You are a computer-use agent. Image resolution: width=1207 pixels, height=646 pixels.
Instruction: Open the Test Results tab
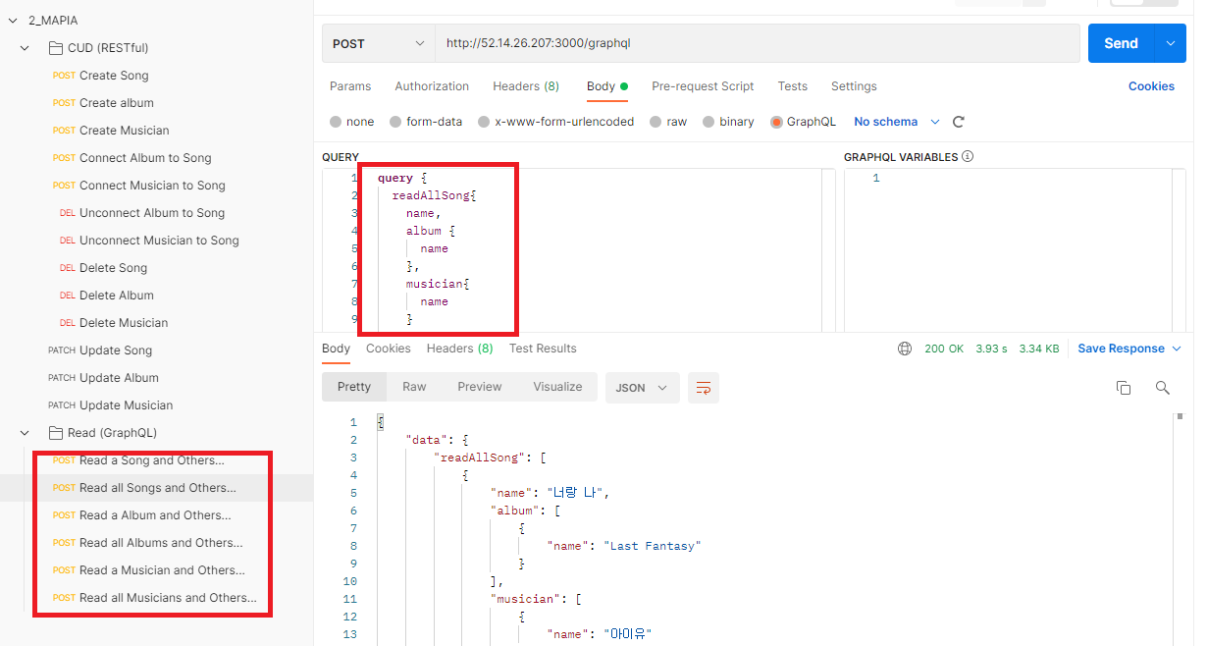(x=543, y=348)
